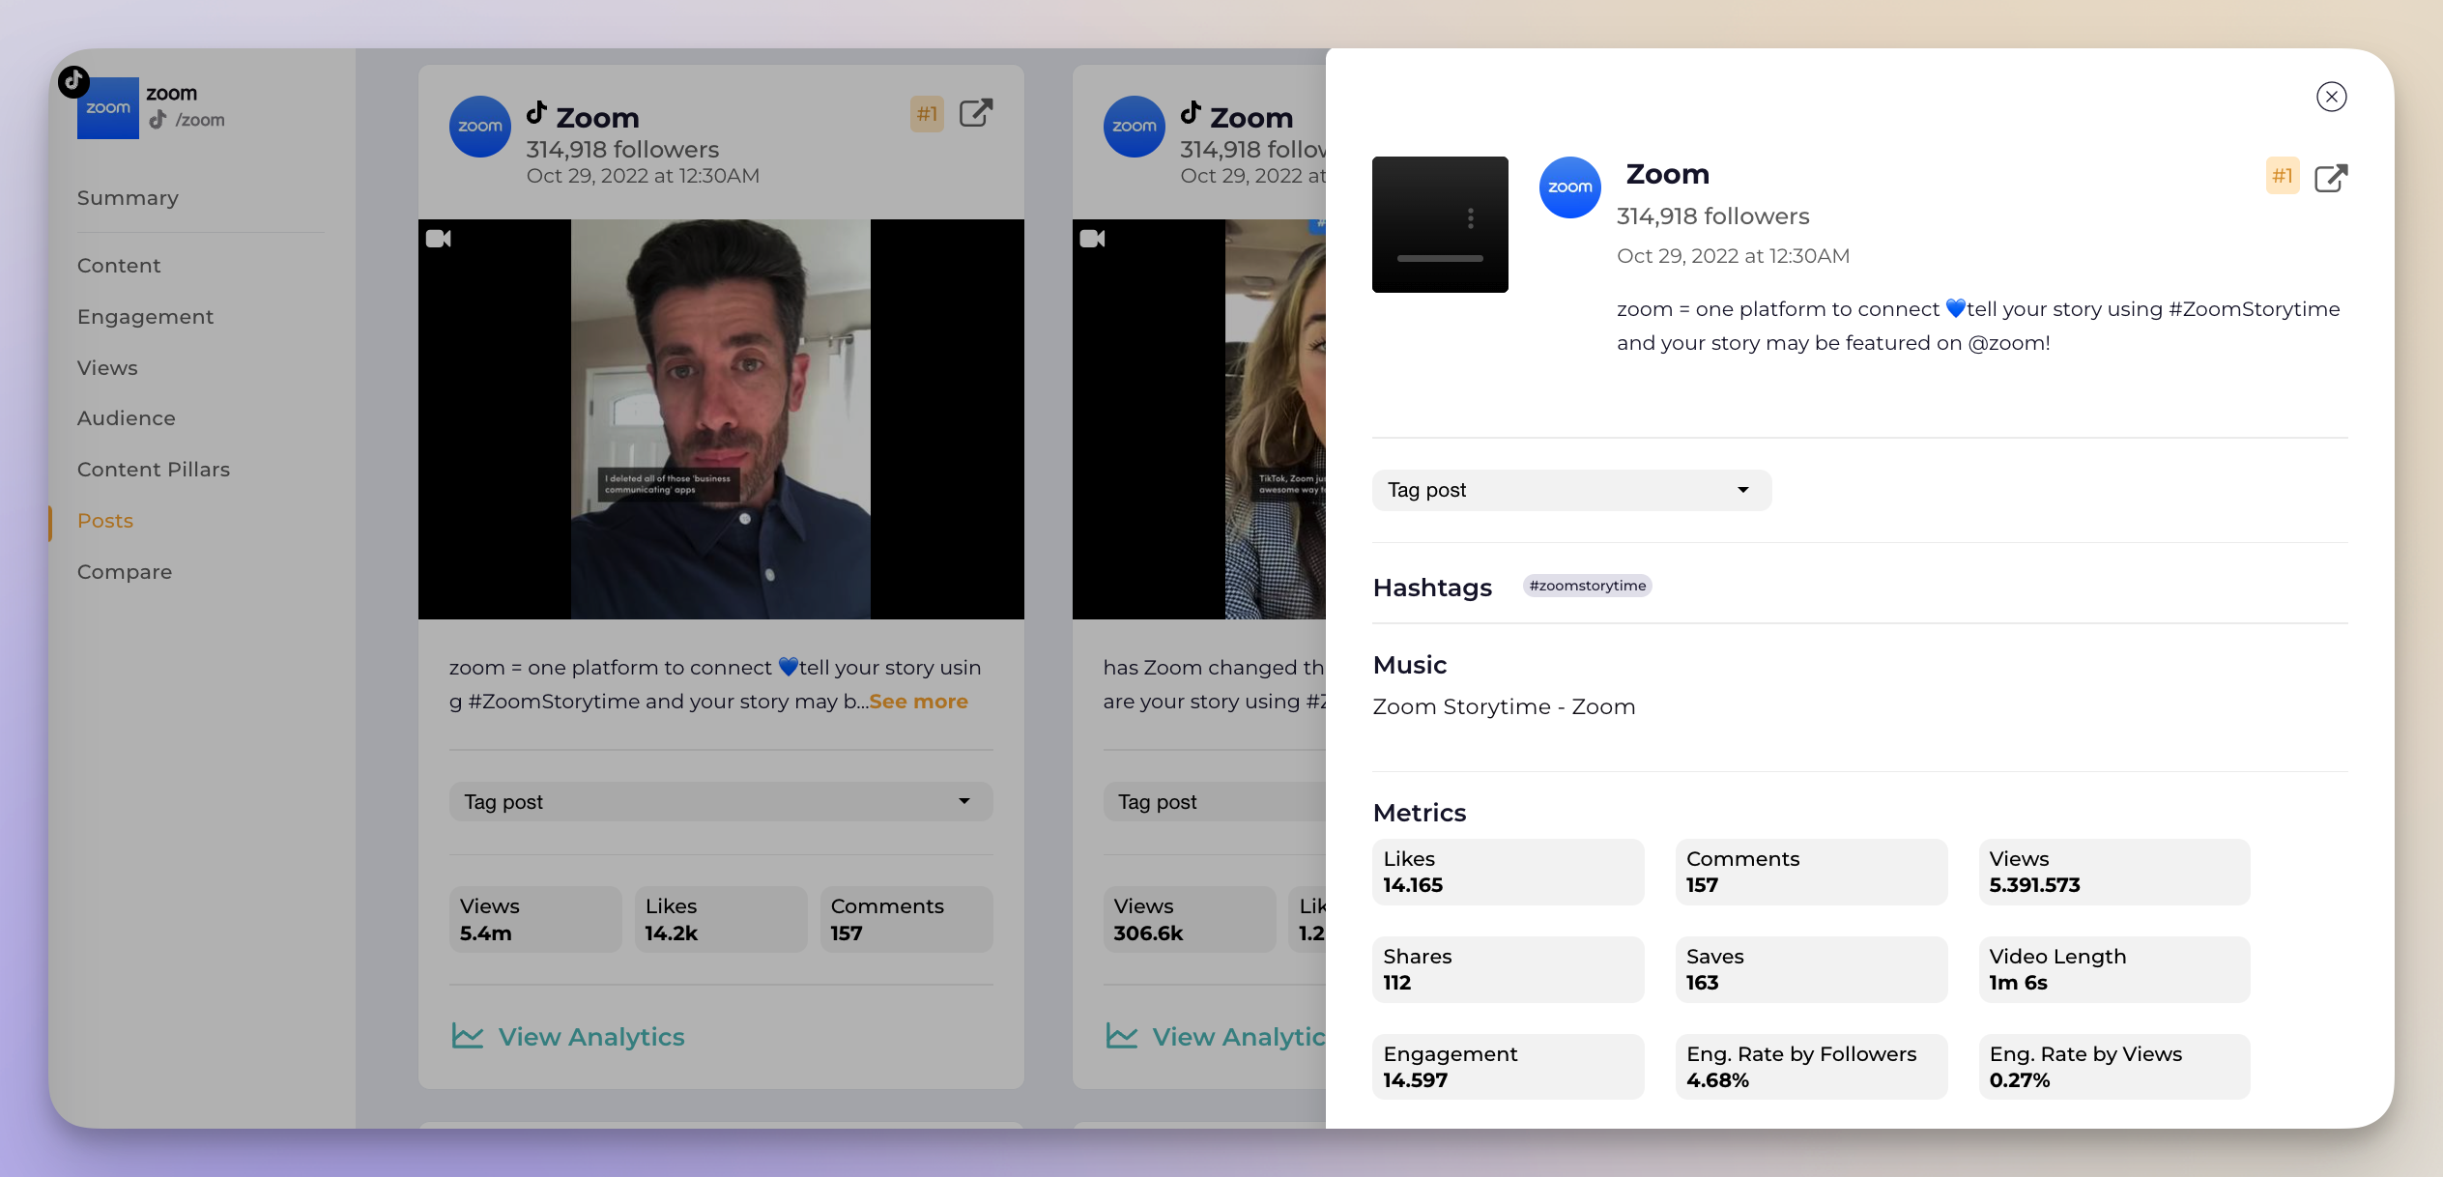The height and width of the screenshot is (1177, 2443).
Task: Click Oct 29, 2022 date in detail panel
Action: tap(1734, 256)
